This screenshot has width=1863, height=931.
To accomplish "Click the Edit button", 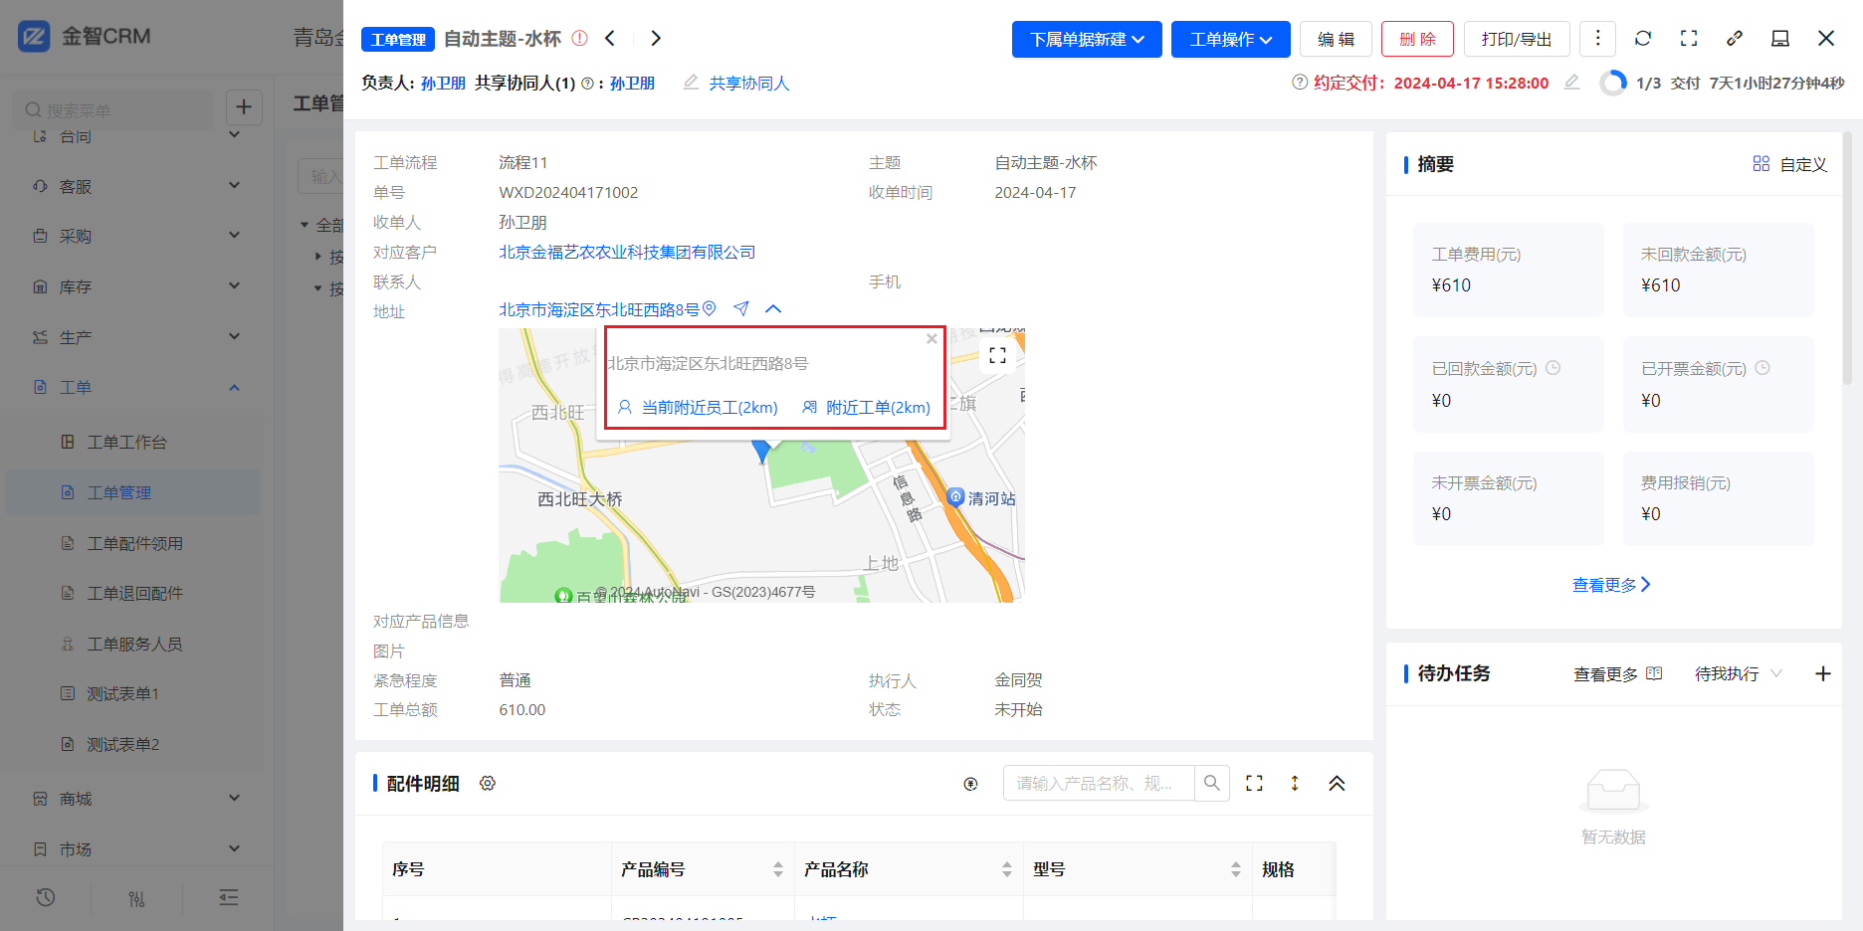I will click(x=1337, y=39).
